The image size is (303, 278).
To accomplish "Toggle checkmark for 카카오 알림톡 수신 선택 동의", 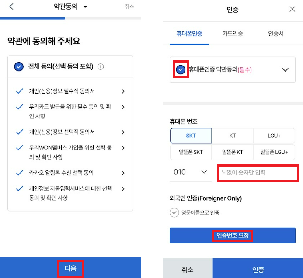I will (x=20, y=173).
